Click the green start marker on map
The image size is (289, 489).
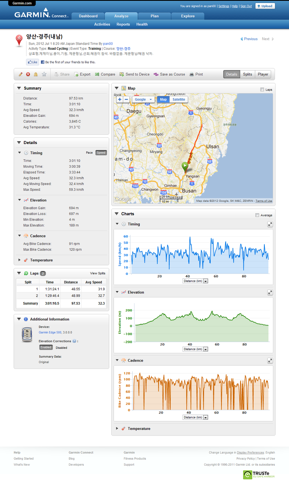[185, 167]
